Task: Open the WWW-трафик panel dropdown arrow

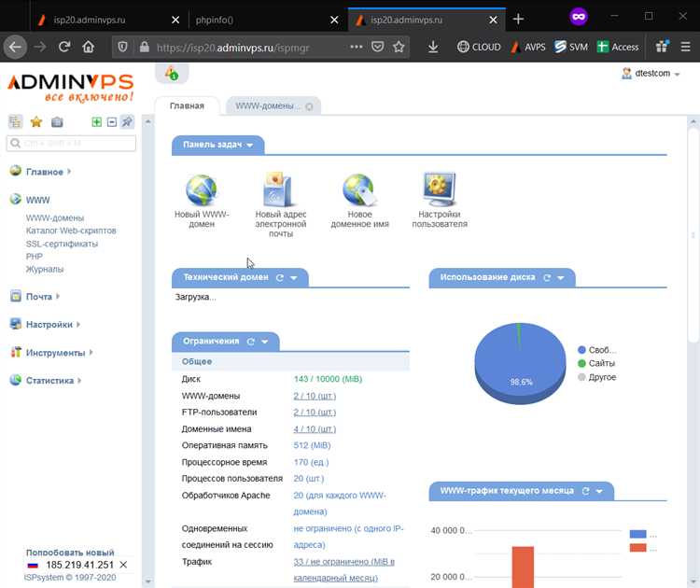Action: coord(599,491)
